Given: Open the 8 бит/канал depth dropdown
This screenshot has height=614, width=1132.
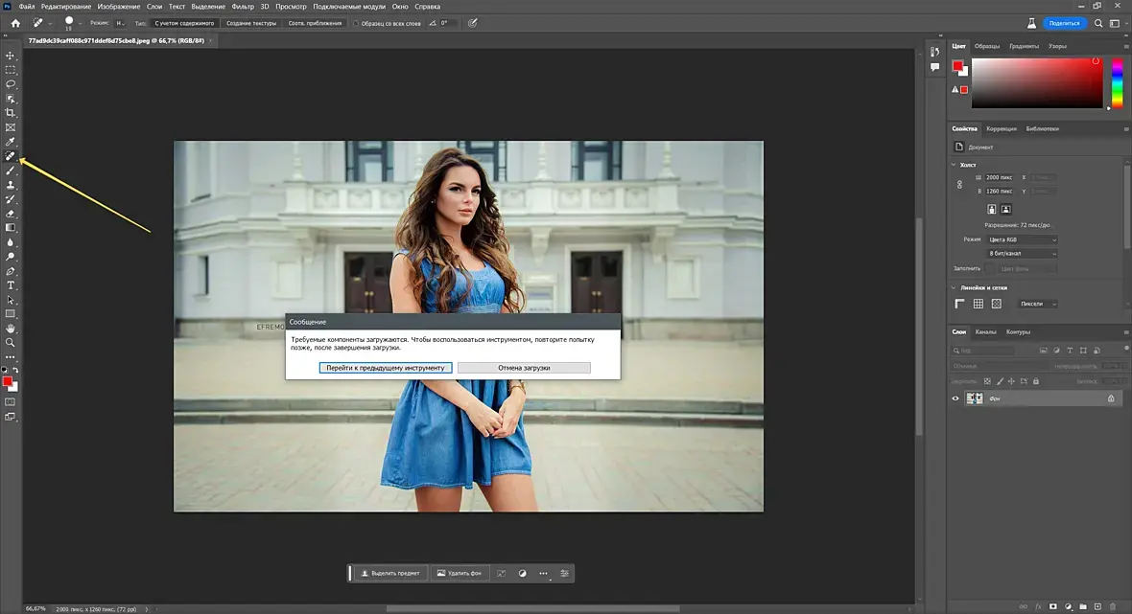Looking at the screenshot, I should [x=1022, y=254].
